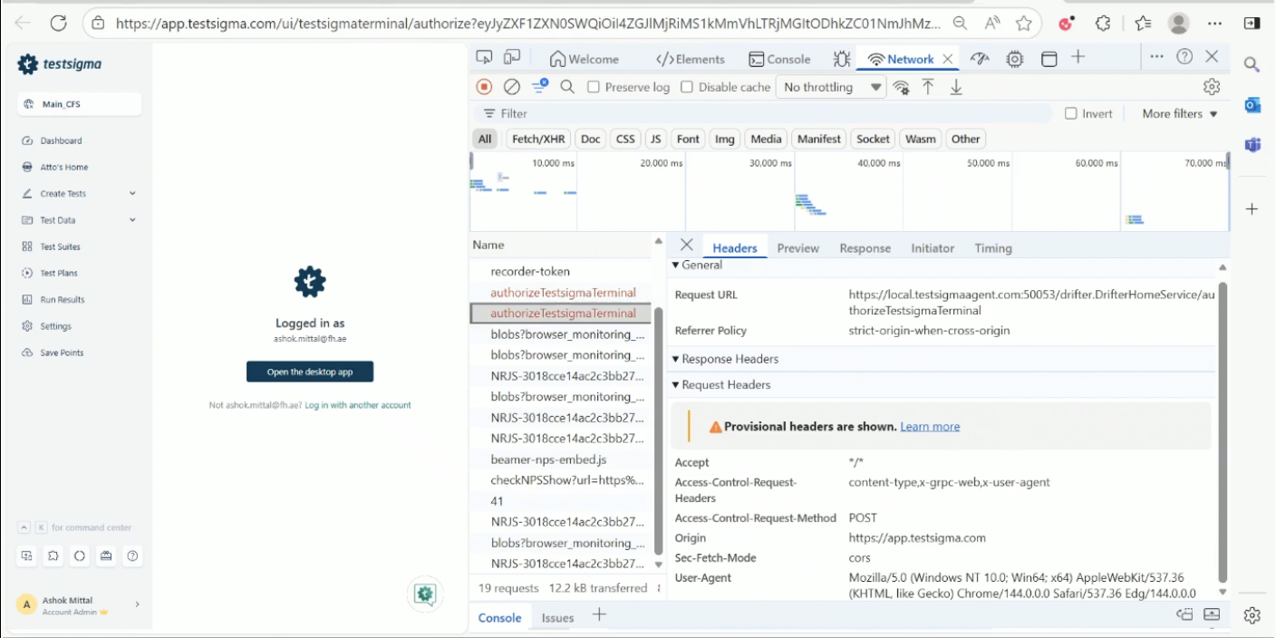Click Log in with another account link
The width and height of the screenshot is (1276, 638).
click(357, 405)
